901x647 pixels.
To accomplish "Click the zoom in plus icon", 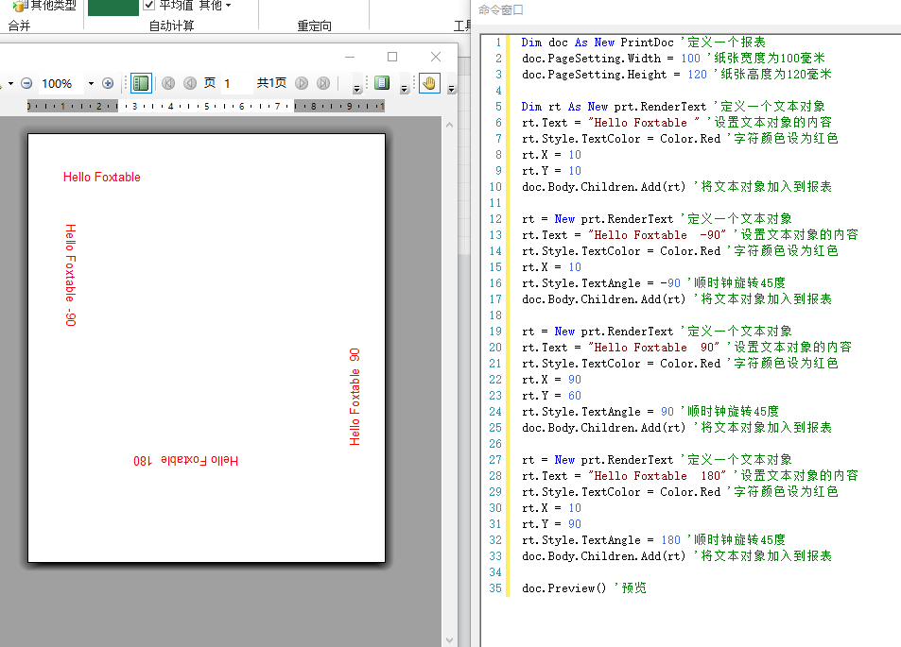I will click(108, 83).
